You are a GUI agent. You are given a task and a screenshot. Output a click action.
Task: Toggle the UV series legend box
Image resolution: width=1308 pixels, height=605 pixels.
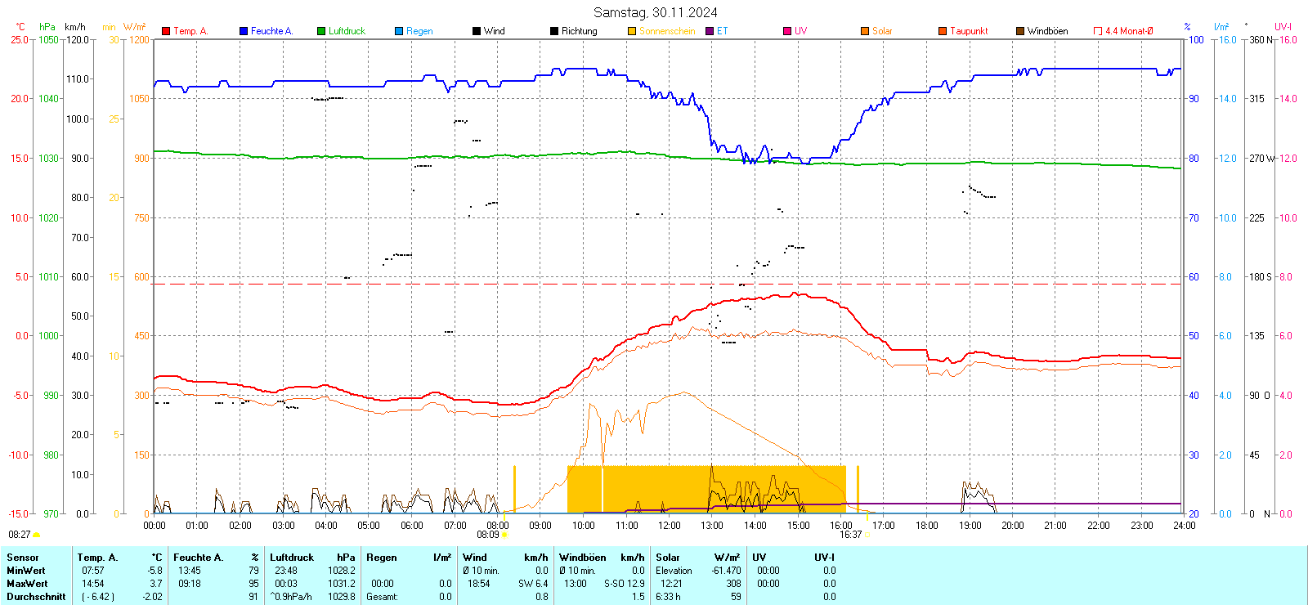point(787,31)
